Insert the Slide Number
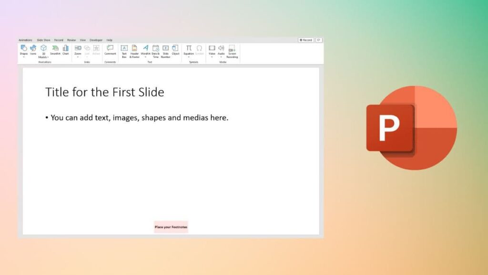 point(165,50)
